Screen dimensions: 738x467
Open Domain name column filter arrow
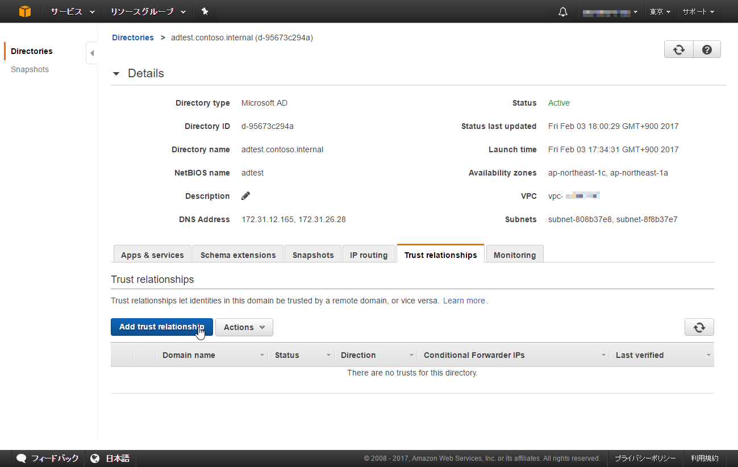(x=262, y=355)
